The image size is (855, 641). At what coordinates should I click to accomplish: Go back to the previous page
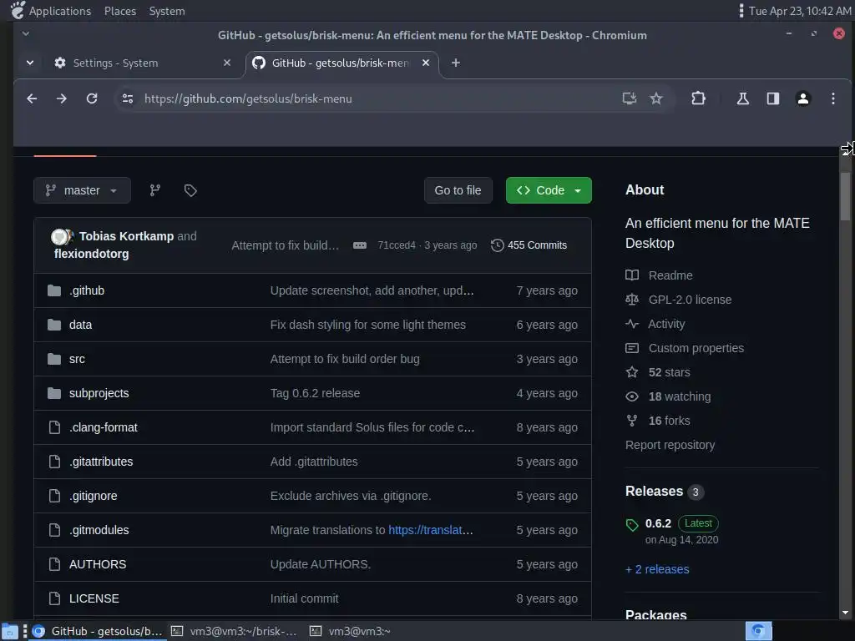(32, 98)
